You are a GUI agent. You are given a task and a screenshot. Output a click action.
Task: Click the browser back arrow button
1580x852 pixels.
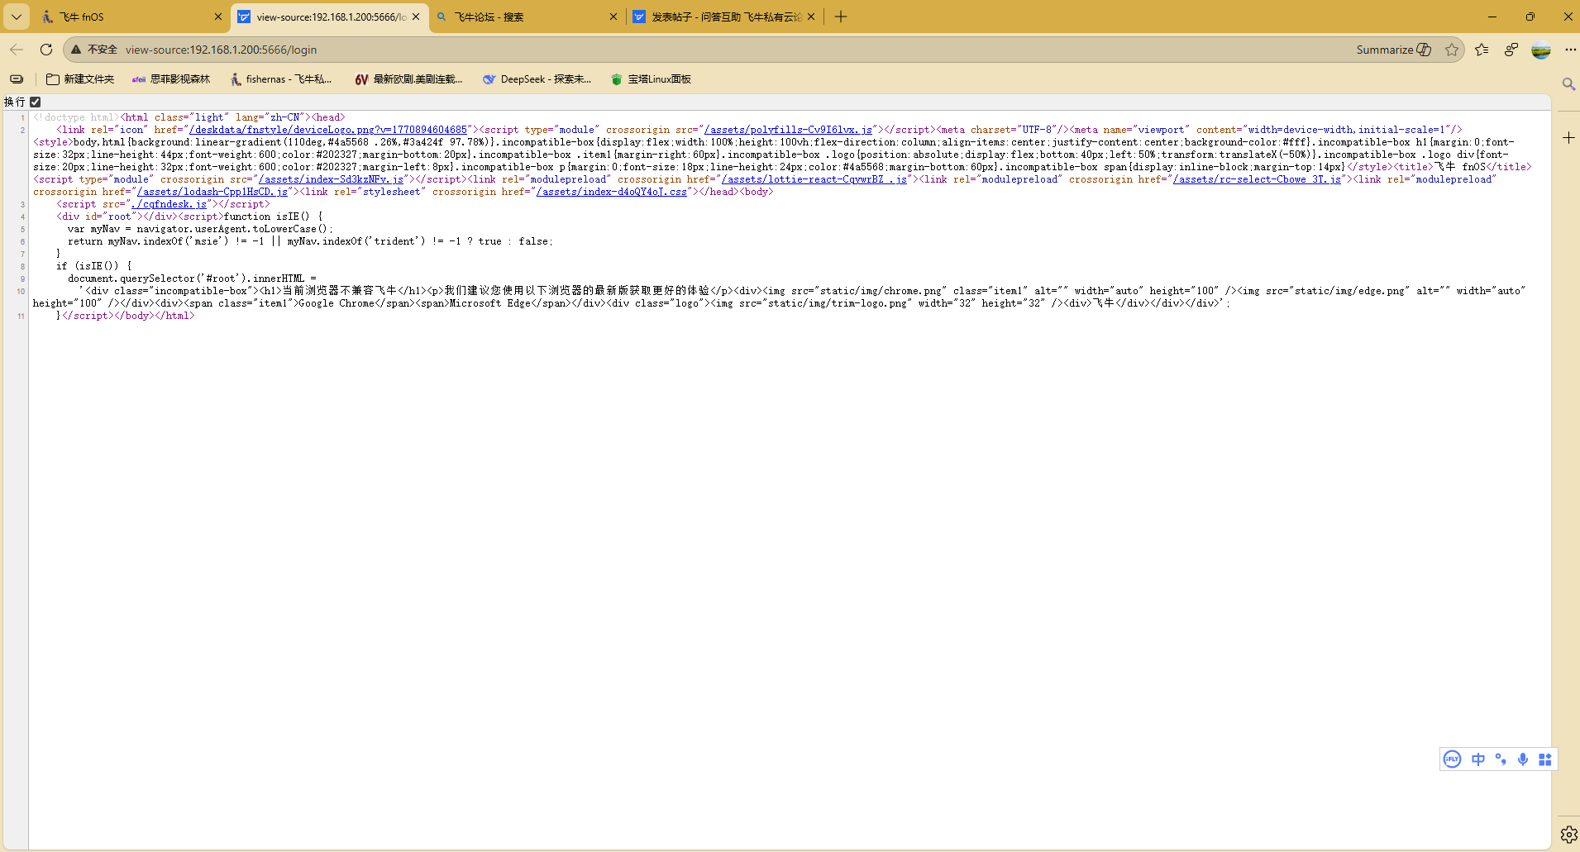pyautogui.click(x=17, y=50)
